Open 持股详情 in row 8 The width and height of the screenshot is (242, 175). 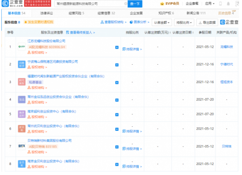132,166
